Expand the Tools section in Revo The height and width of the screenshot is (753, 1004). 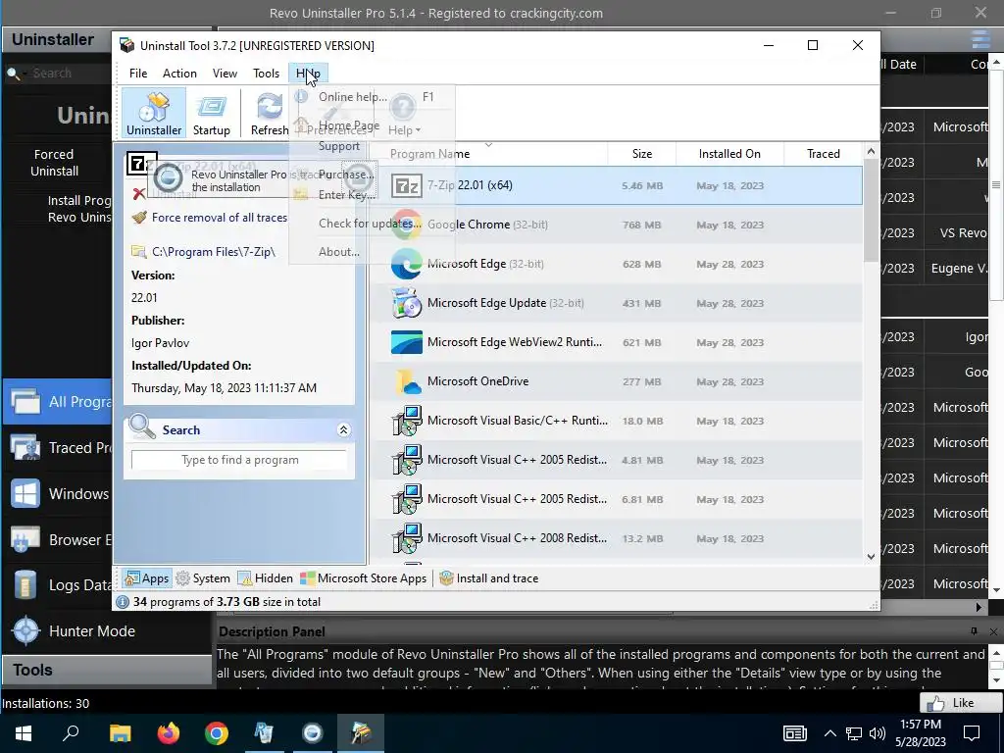coord(106,670)
